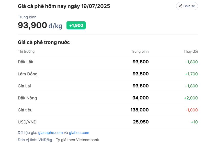The height and width of the screenshot is (149, 203).
Task: Click the red -1,000 change value
Action: (191, 110)
